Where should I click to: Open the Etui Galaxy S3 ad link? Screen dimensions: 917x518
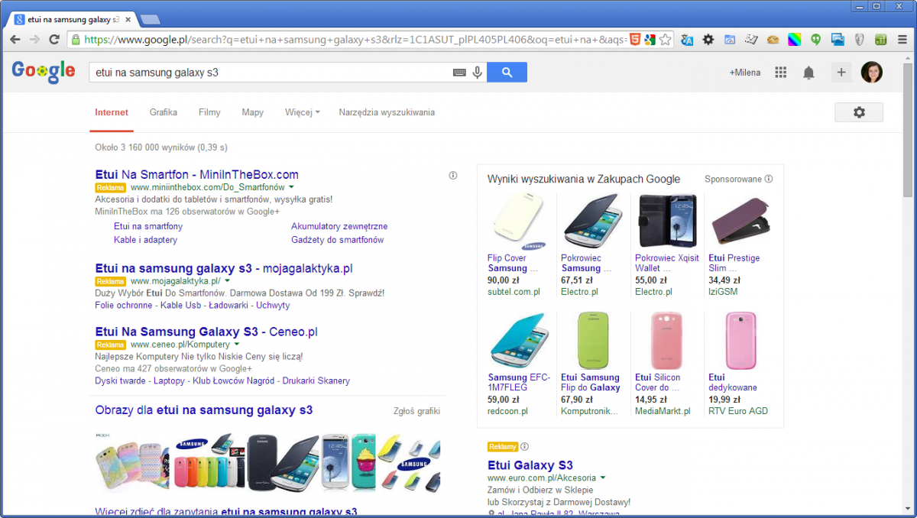pyautogui.click(x=530, y=465)
